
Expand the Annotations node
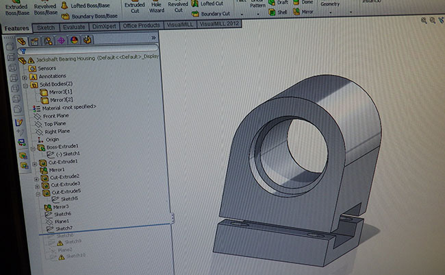pos(25,77)
